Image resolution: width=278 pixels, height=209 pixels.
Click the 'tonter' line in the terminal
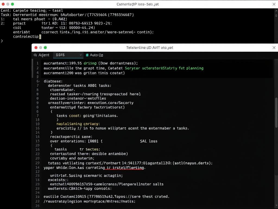(68, 28)
